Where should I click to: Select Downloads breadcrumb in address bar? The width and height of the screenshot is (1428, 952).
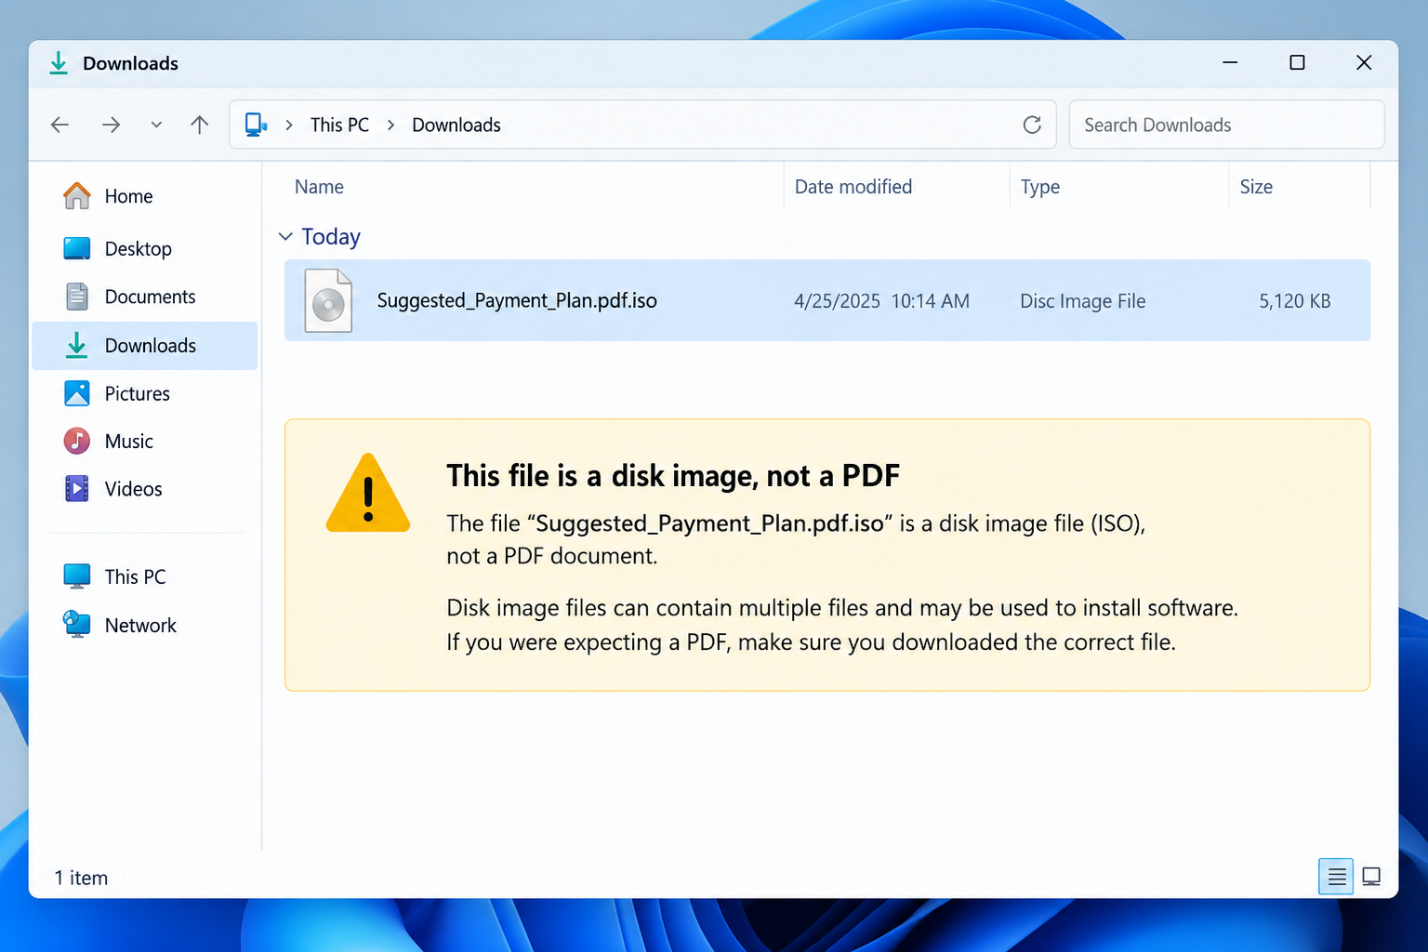(456, 125)
